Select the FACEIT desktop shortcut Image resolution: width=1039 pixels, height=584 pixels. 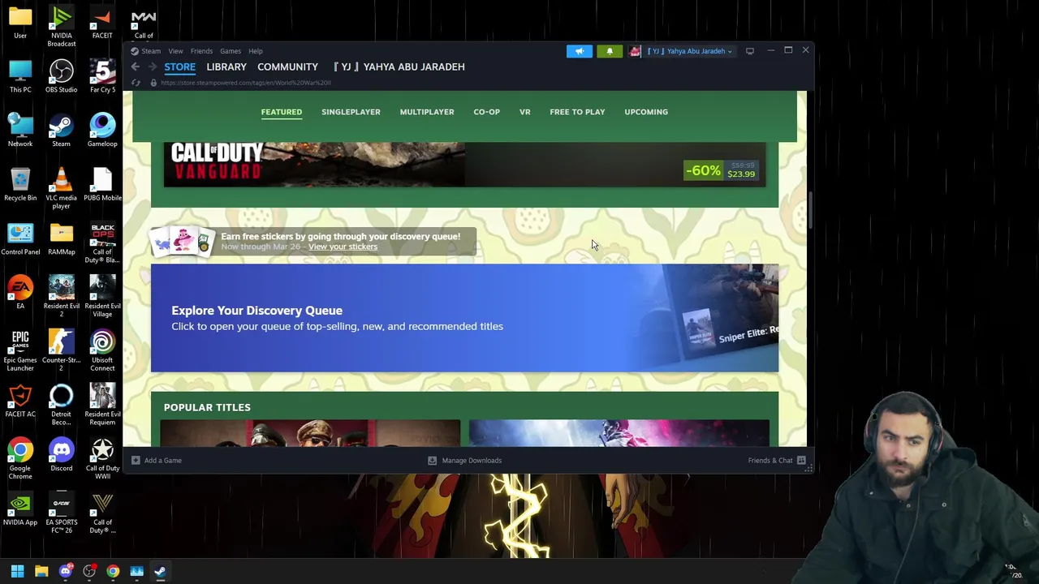(102, 23)
